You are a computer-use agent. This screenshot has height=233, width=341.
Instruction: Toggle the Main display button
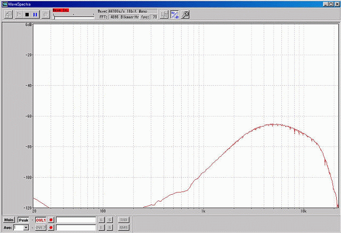coord(9,220)
